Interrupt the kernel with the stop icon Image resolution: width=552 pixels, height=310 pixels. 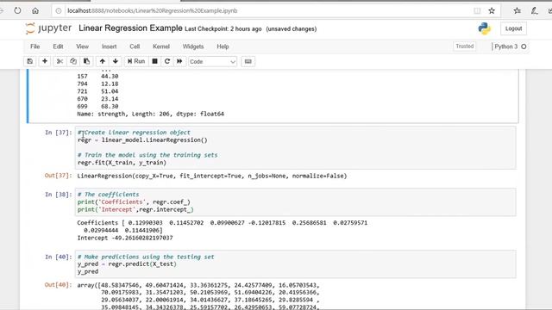(154, 61)
